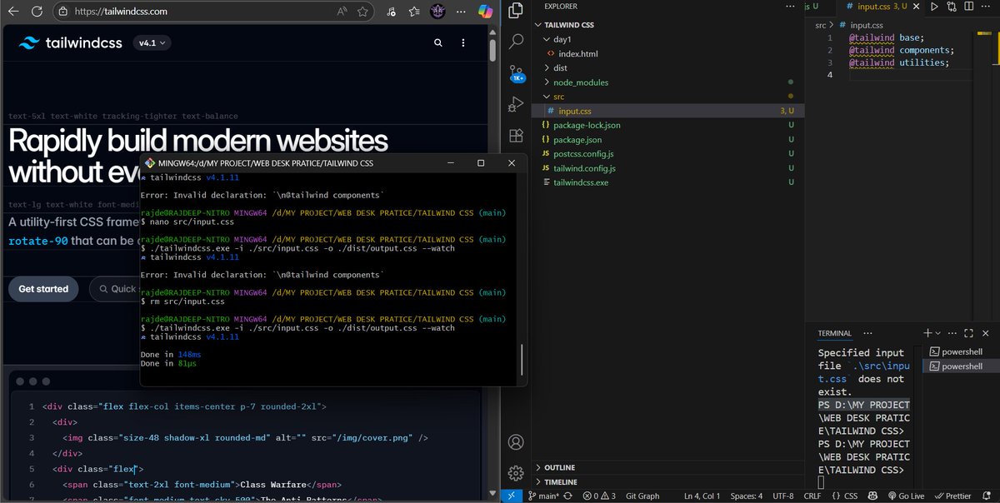Click the Quick search box on Tailwind site

click(x=117, y=289)
